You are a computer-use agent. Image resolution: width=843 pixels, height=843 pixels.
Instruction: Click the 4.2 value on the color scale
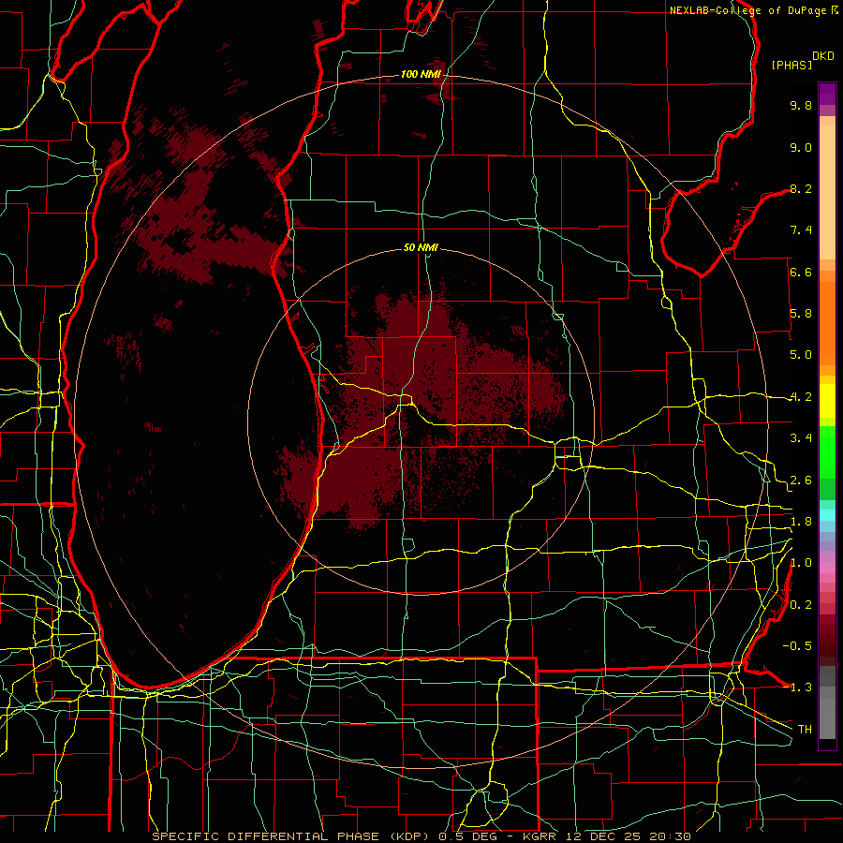click(x=801, y=397)
